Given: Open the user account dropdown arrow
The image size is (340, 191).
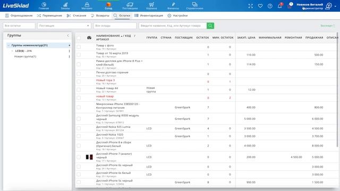Looking at the screenshot, I should click(335, 6).
